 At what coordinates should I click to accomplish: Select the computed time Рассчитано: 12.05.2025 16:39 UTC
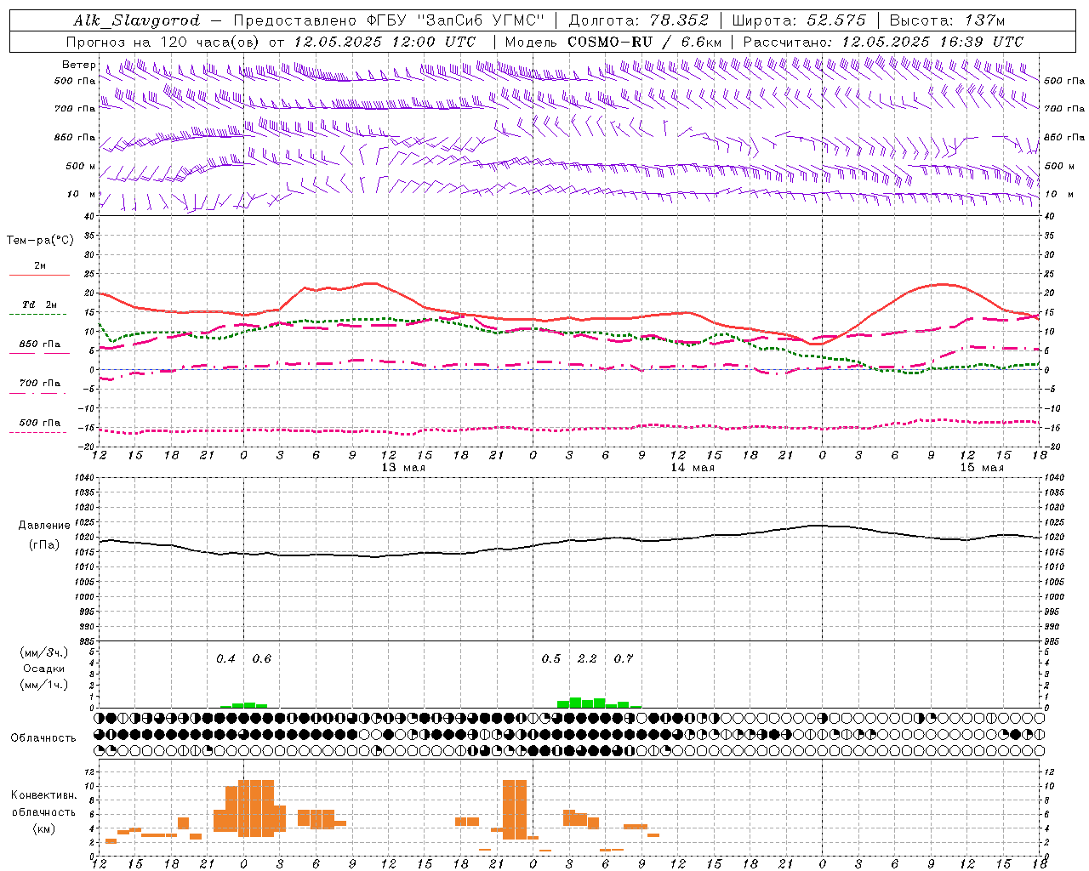883,42
